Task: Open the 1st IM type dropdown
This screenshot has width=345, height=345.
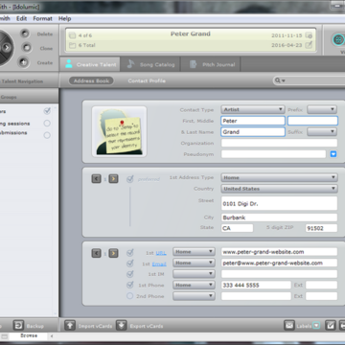Action: [x=194, y=274]
